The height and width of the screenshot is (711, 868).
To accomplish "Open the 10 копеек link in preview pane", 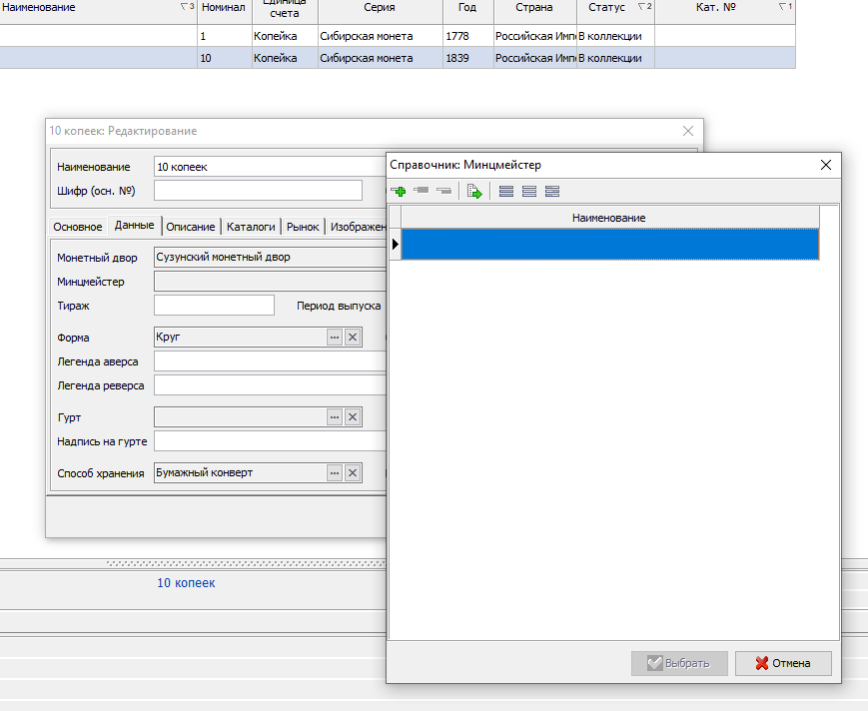I will [x=186, y=582].
